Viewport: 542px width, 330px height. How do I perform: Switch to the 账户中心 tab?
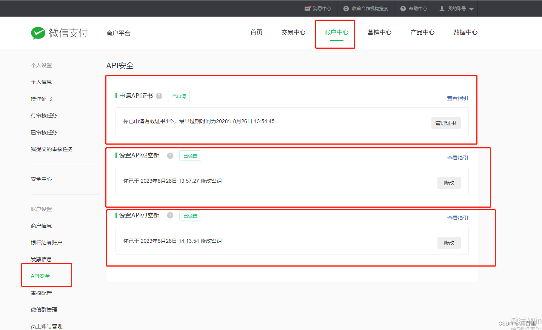pos(335,32)
